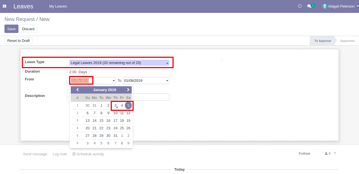Select January 14 in calendar
The height and width of the screenshot is (174, 359).
(x=95, y=121)
